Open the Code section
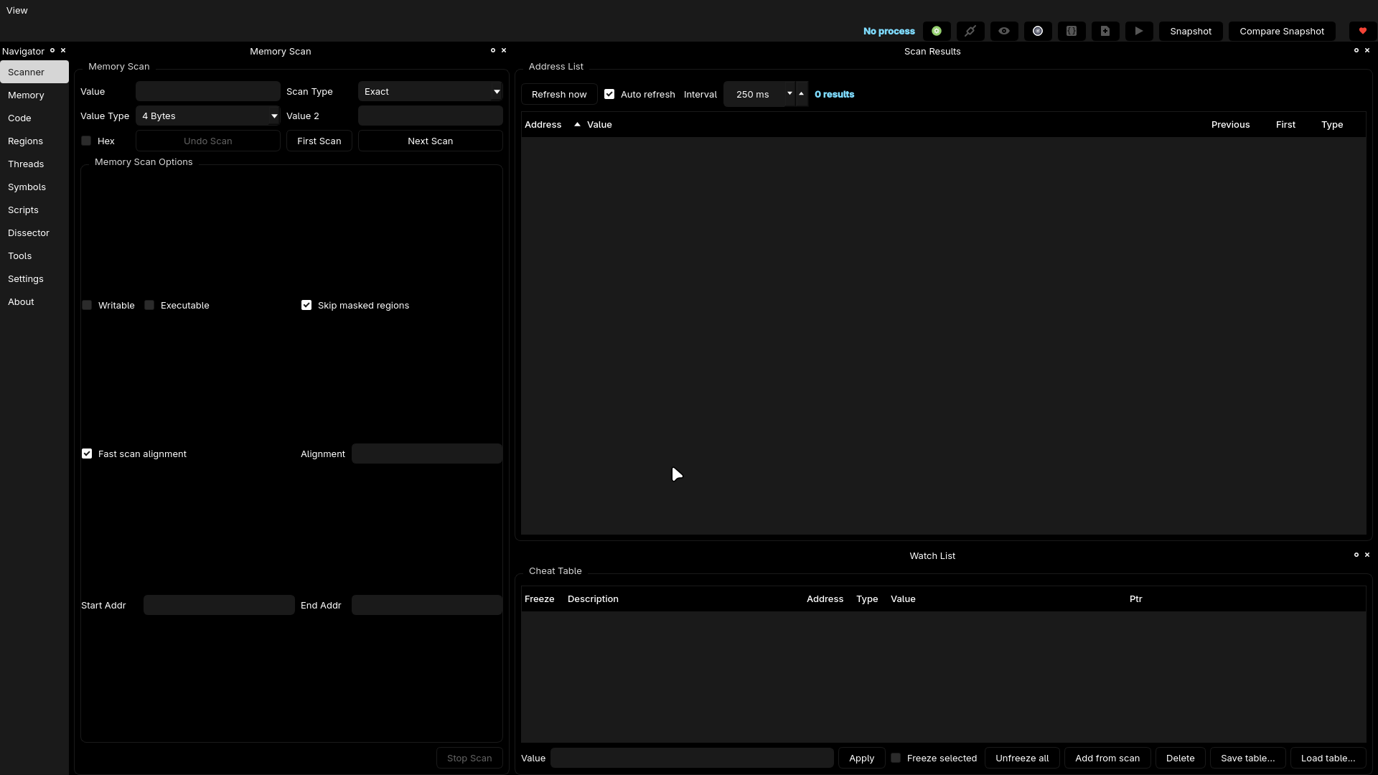1378x775 pixels. tap(34, 118)
